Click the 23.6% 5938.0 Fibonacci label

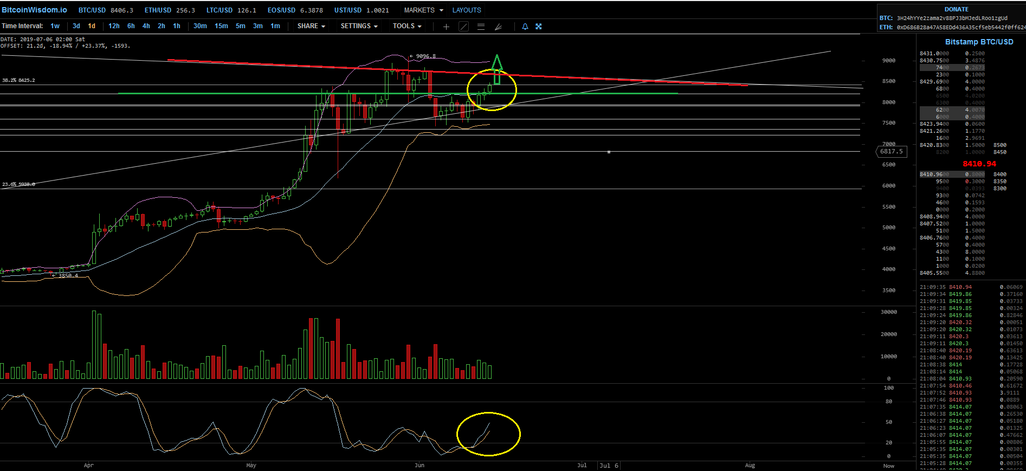(x=18, y=184)
